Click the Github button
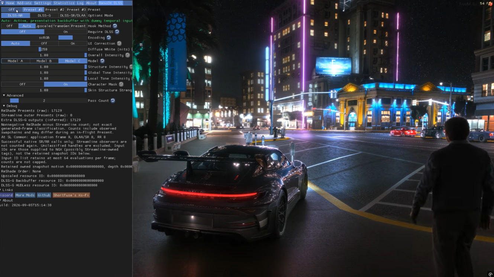The image size is (494, 277). click(x=44, y=195)
